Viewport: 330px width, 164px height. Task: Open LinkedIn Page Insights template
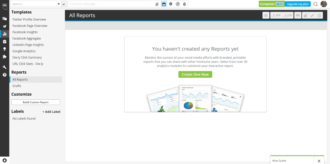(x=28, y=45)
